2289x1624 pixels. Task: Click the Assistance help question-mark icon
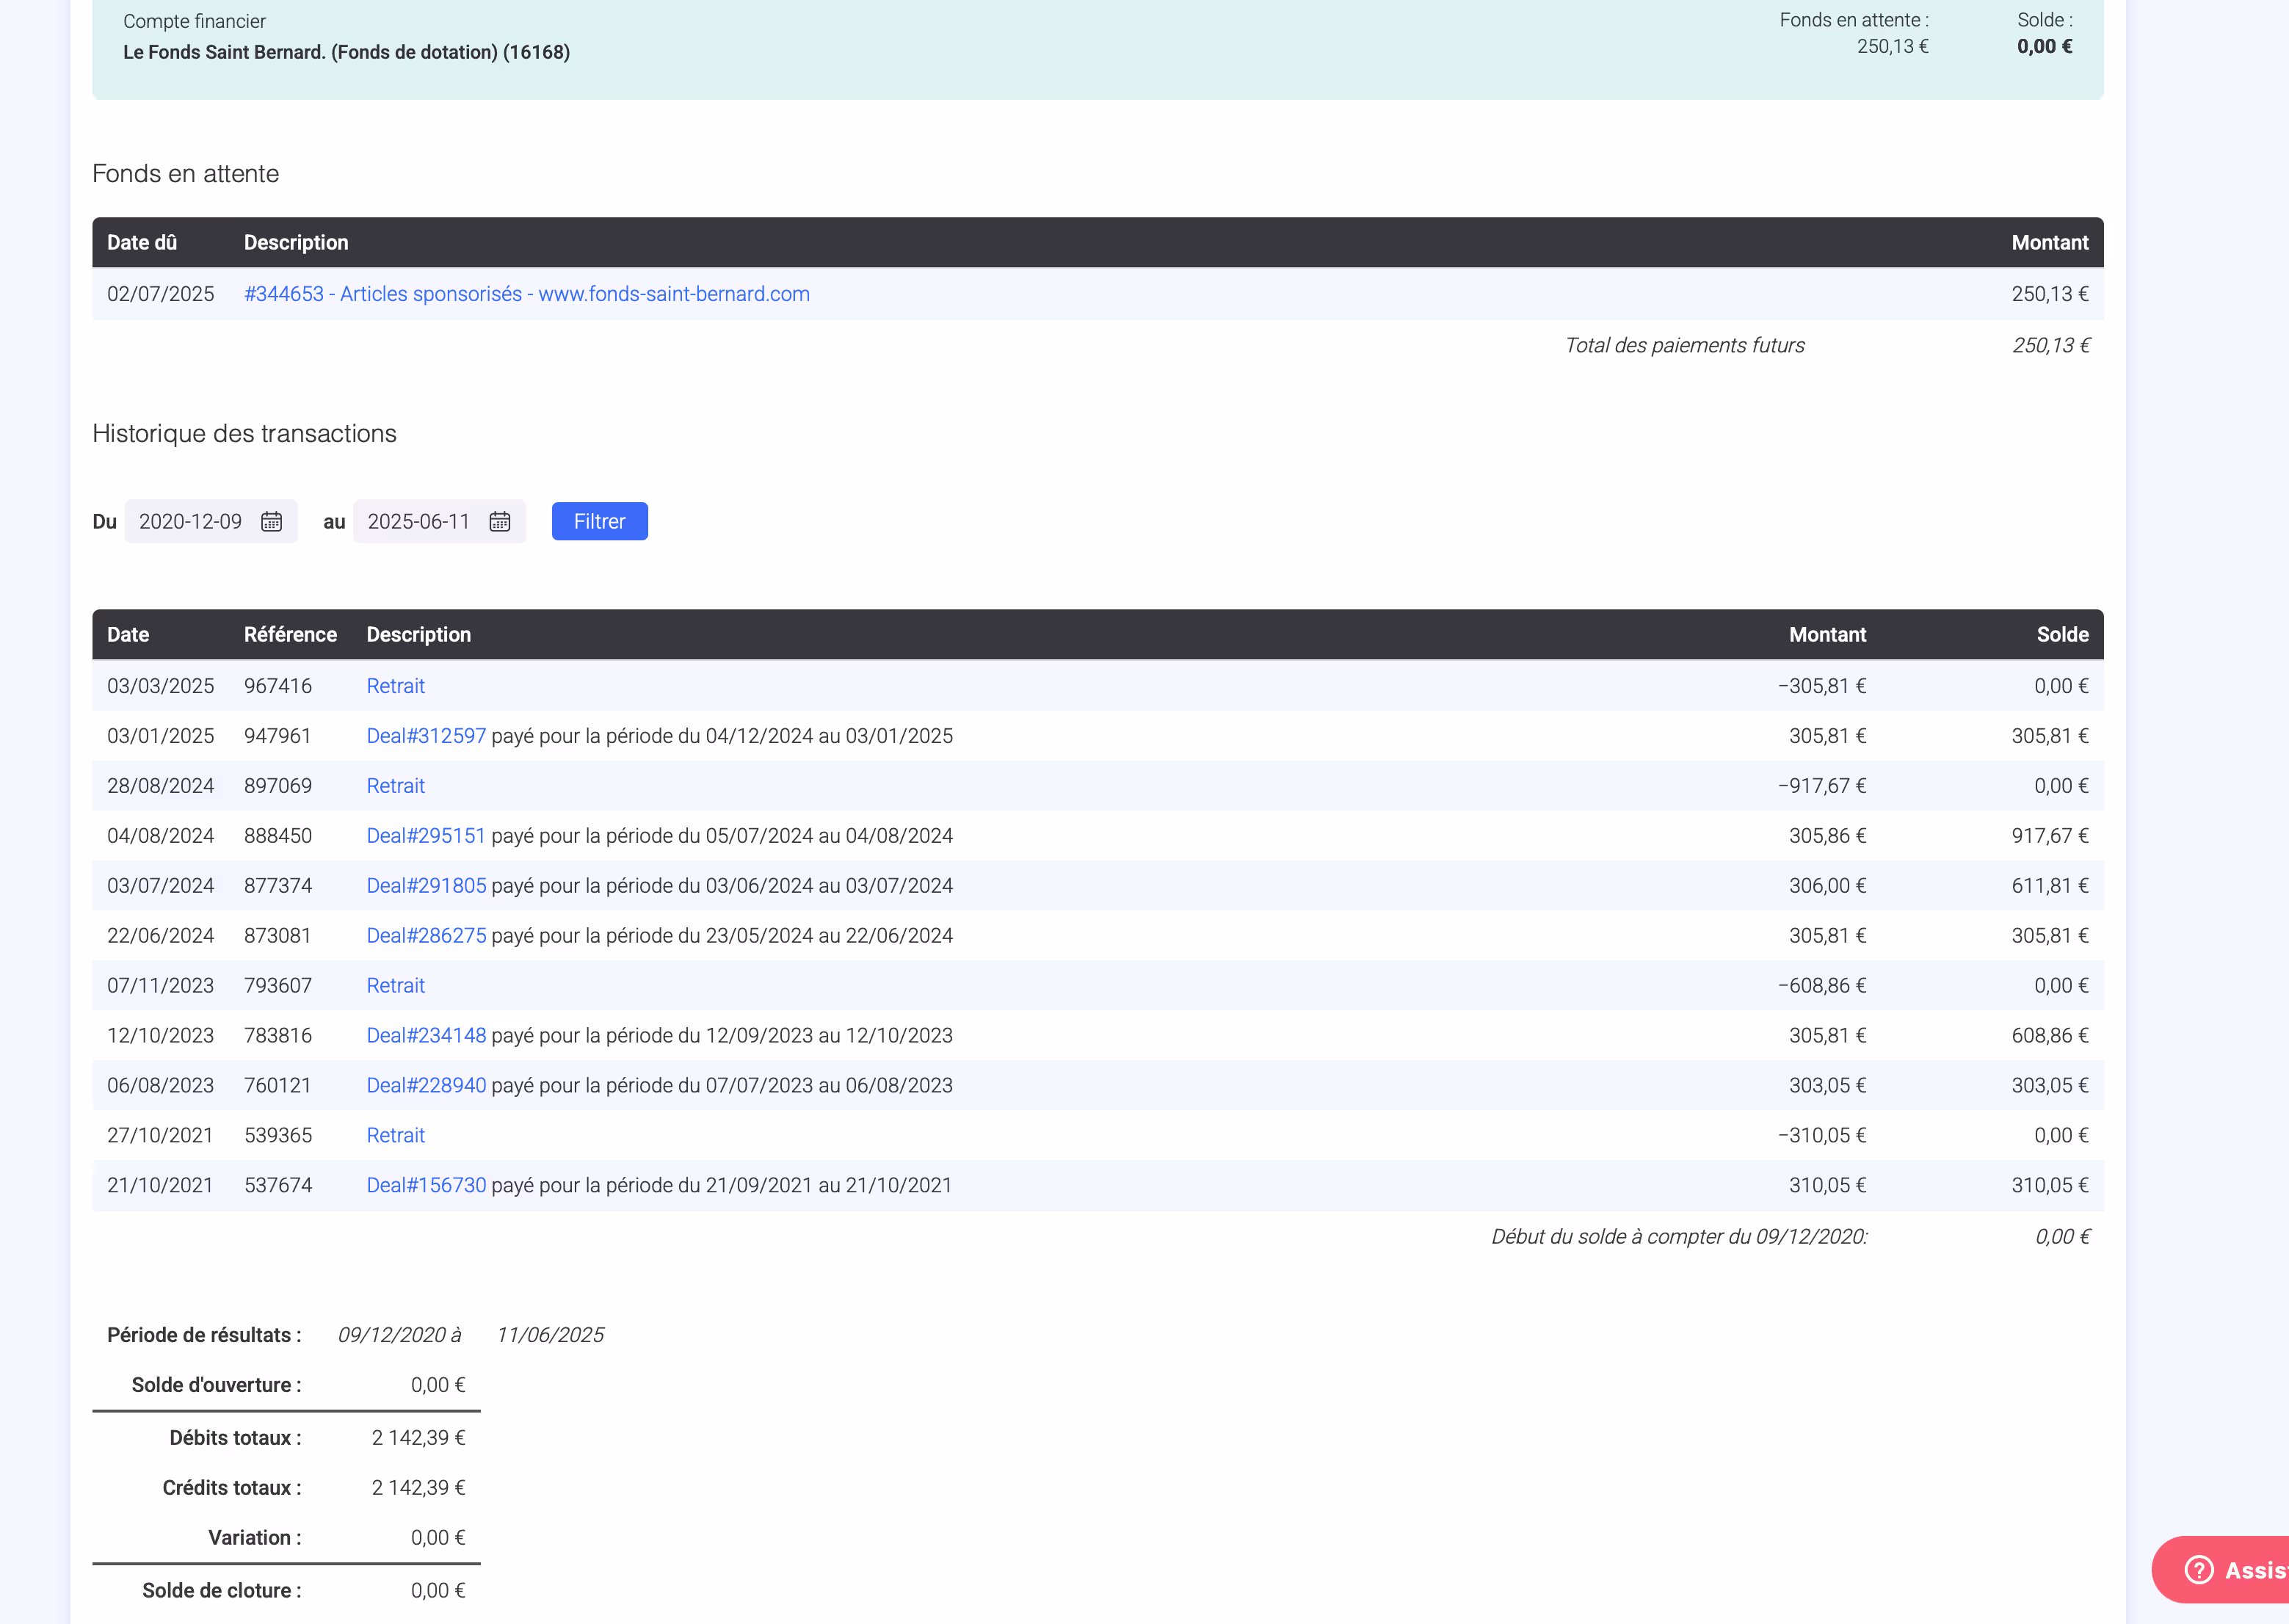[2199, 1569]
